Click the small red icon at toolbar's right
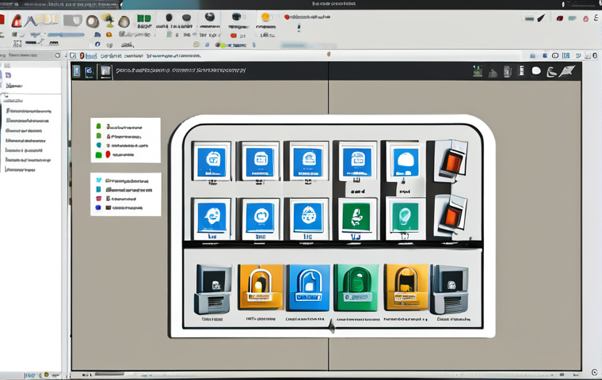 pos(560,18)
